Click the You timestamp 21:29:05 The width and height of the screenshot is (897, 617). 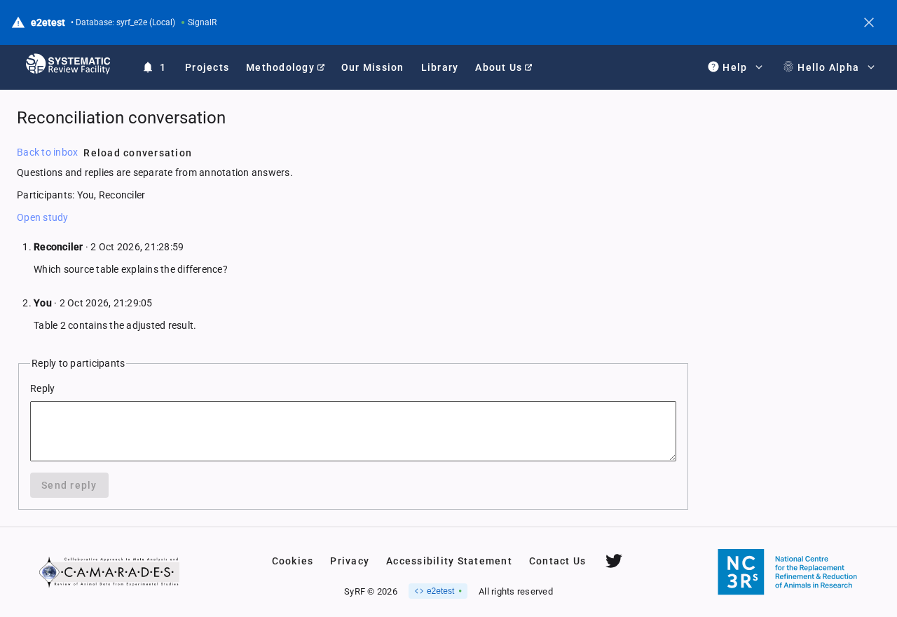106,303
